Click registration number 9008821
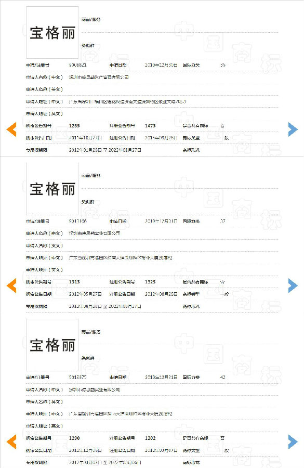This screenshot has width=304, height=468. click(77, 65)
